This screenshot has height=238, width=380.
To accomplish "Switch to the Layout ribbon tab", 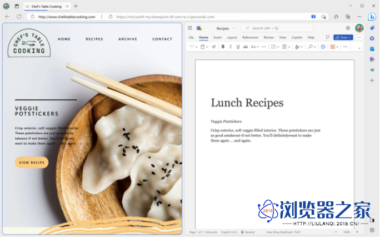I will tap(232, 38).
